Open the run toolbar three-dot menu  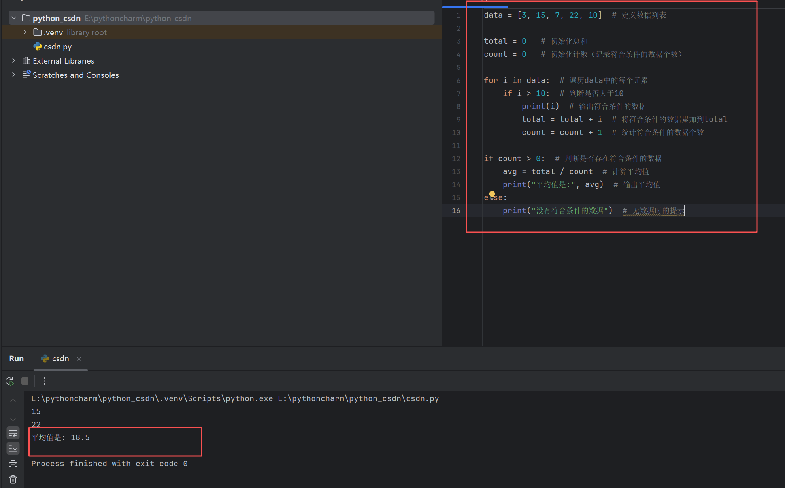pos(45,381)
